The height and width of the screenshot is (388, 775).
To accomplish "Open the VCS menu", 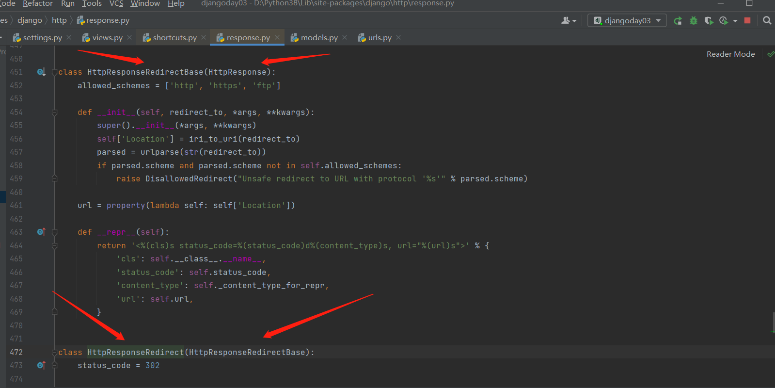I will click(x=116, y=4).
